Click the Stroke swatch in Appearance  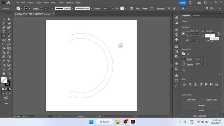[183, 59]
